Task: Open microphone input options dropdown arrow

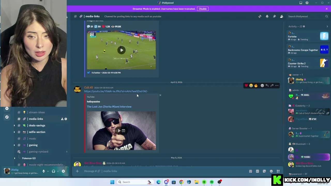Action: 48,171
